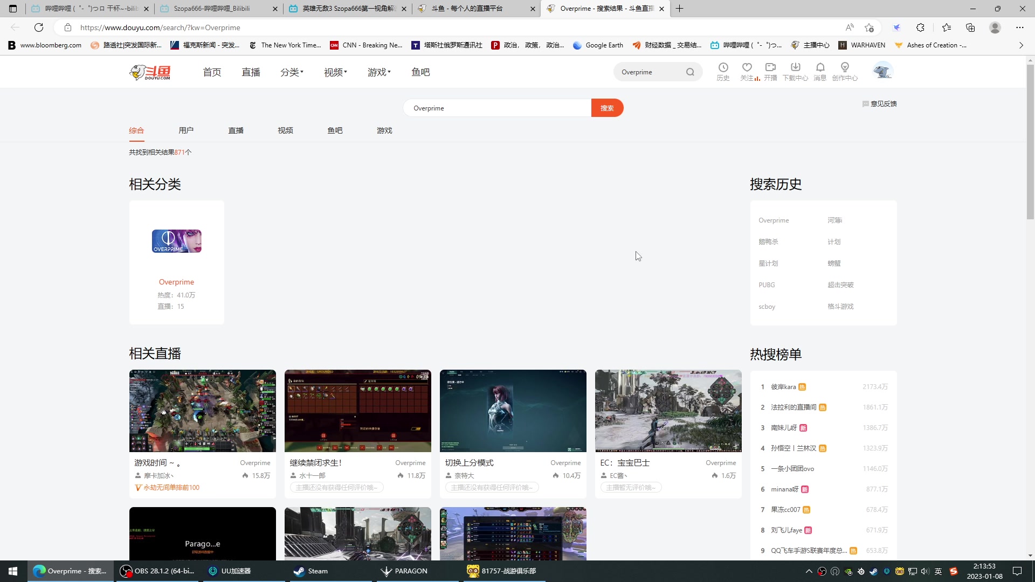Click the Windows Start button
Screen dimensions: 1035x582
click(x=13, y=571)
